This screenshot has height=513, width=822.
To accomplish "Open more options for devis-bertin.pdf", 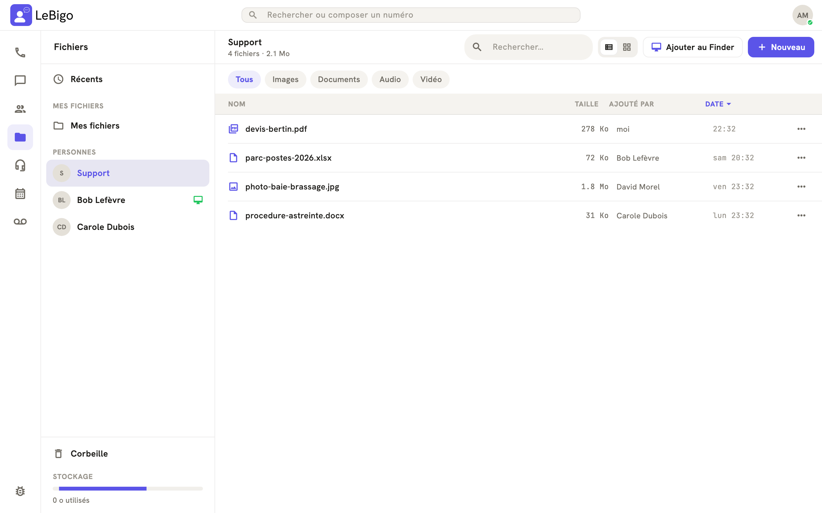I will (801, 129).
